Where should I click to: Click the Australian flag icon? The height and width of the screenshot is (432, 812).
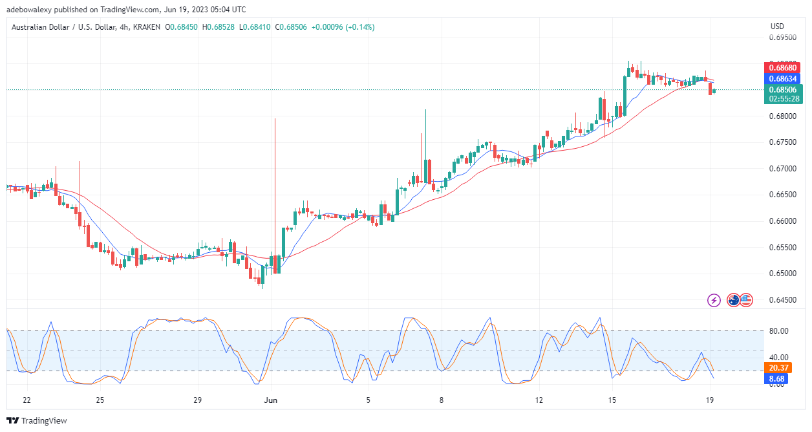pos(733,300)
